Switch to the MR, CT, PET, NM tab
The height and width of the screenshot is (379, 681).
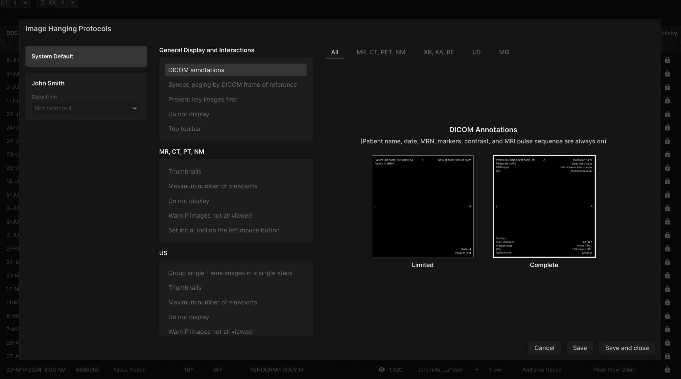click(381, 52)
